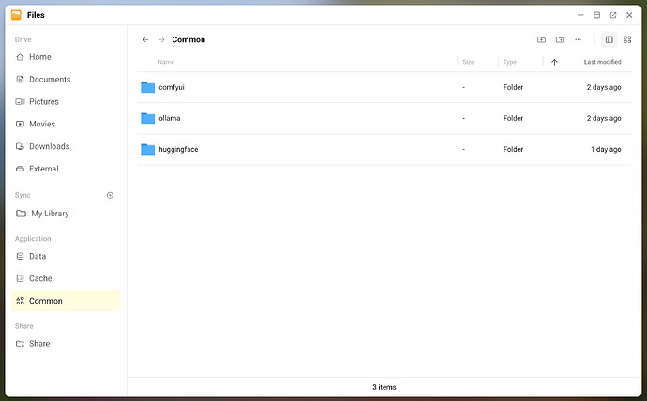Switch to list view layout

pyautogui.click(x=609, y=39)
